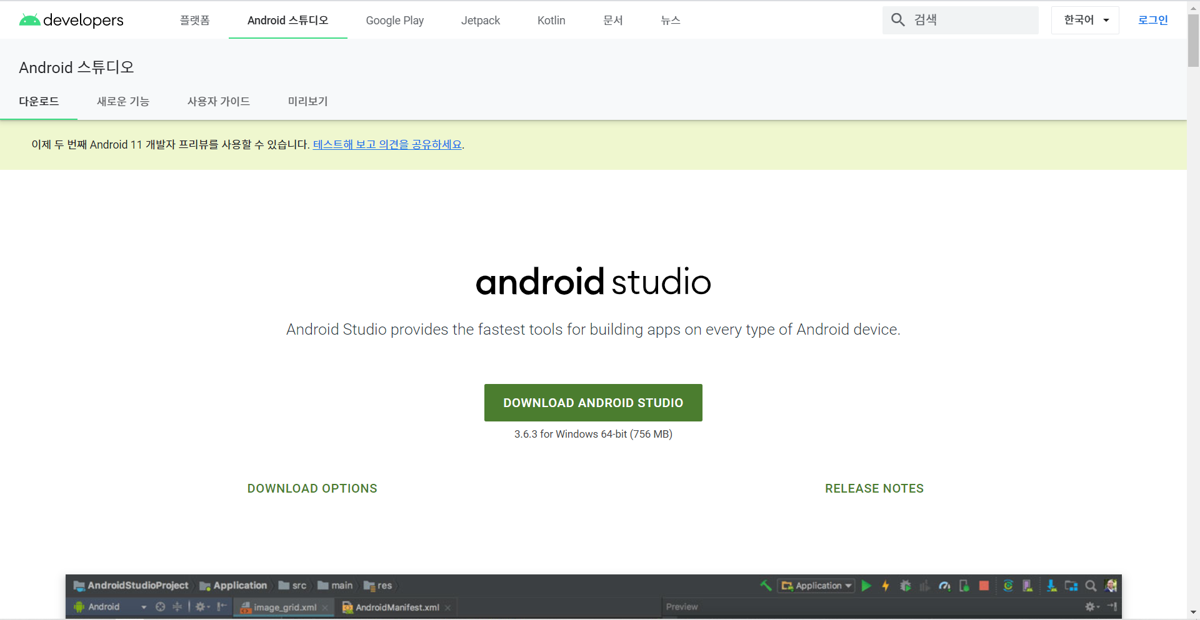
Task: Click the Apply Changes lightning icon in the preview
Action: click(x=886, y=586)
